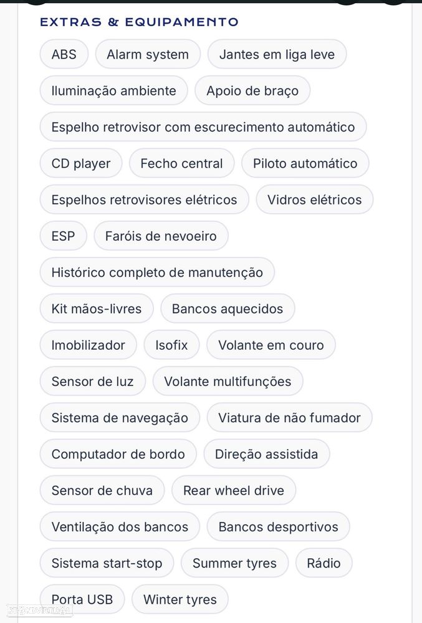The image size is (422, 623).
Task: Select Espelho retrovisor com escurecimento automático
Action: click(203, 127)
